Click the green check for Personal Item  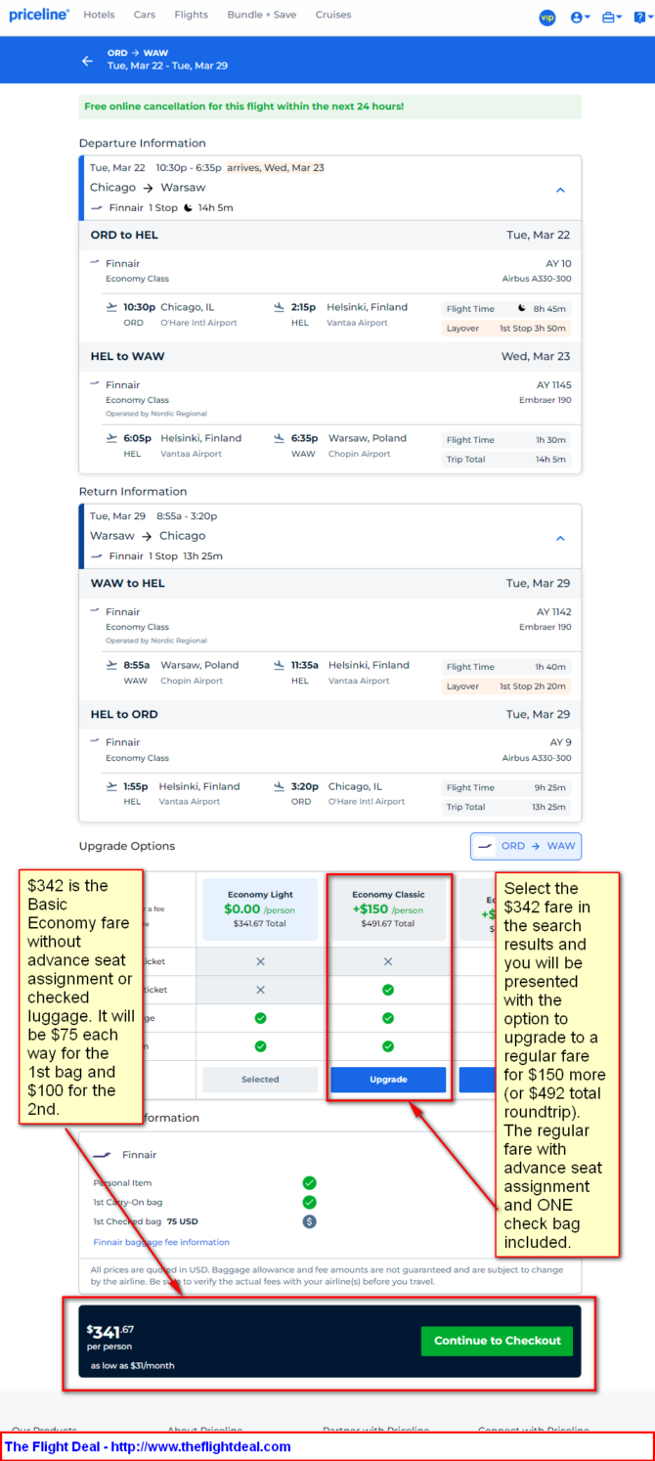309,1182
